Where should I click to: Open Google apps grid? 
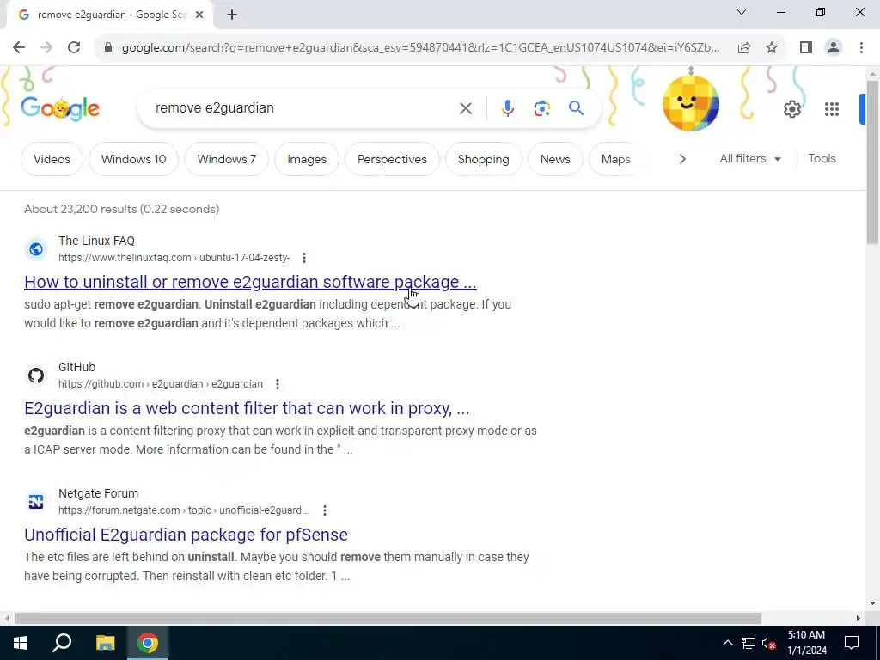pyautogui.click(x=831, y=109)
